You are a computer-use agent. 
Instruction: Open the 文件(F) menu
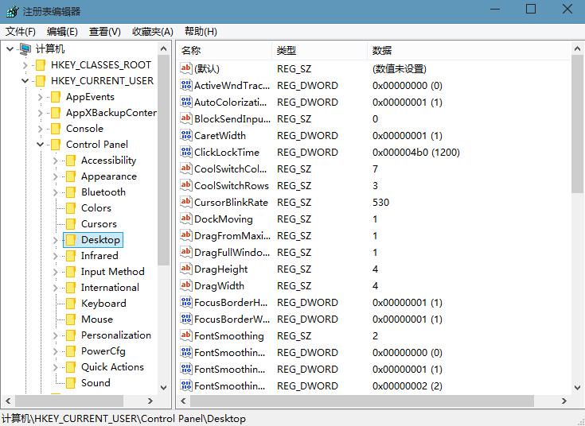(21, 32)
